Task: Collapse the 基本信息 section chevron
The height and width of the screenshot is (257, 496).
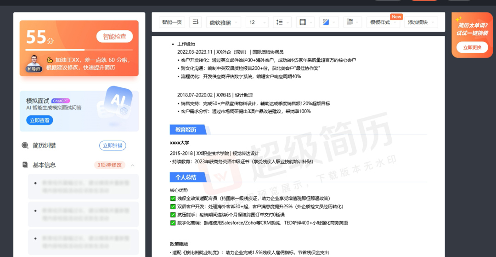Action: click(x=133, y=165)
